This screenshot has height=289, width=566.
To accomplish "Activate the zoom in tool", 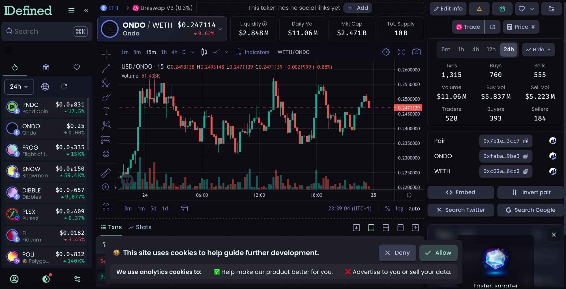I will coord(106,187).
